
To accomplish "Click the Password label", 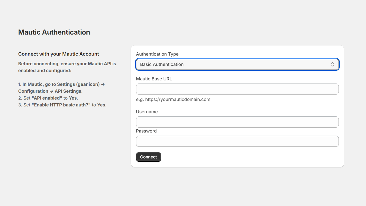I will 146,131.
